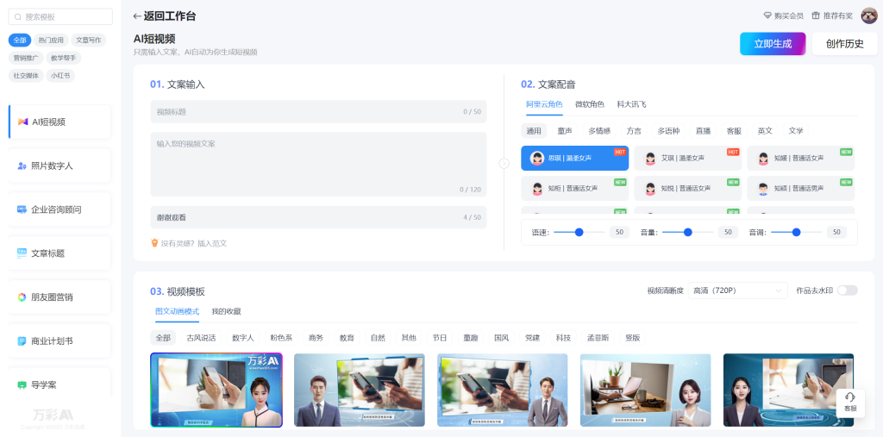Select 教学帮手 category chip
The width and height of the screenshot is (883, 437).
pos(63,58)
